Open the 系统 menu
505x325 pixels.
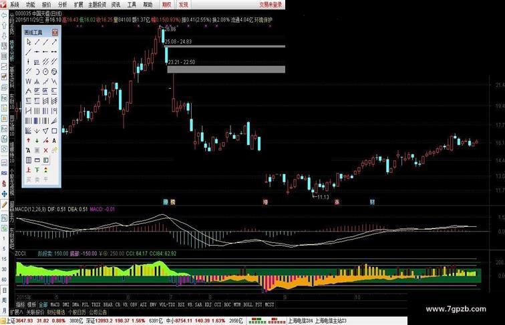point(15,5)
